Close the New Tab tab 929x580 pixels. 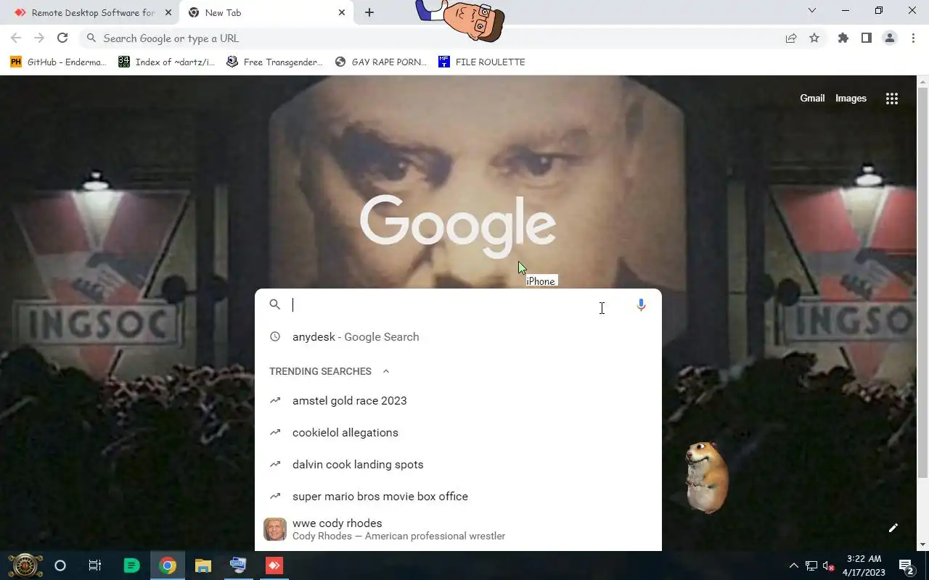342,12
